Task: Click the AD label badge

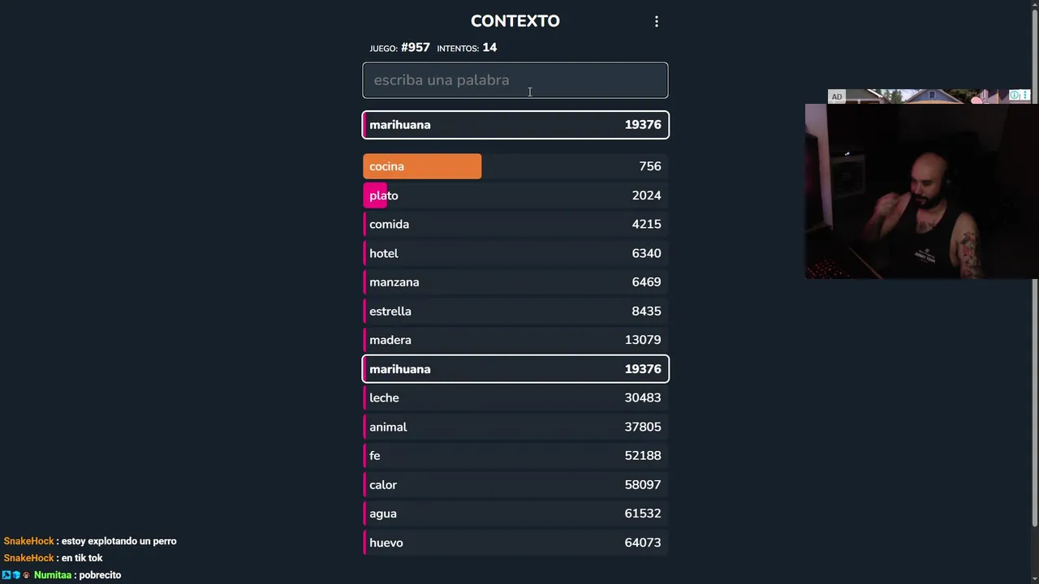Action: pos(836,97)
